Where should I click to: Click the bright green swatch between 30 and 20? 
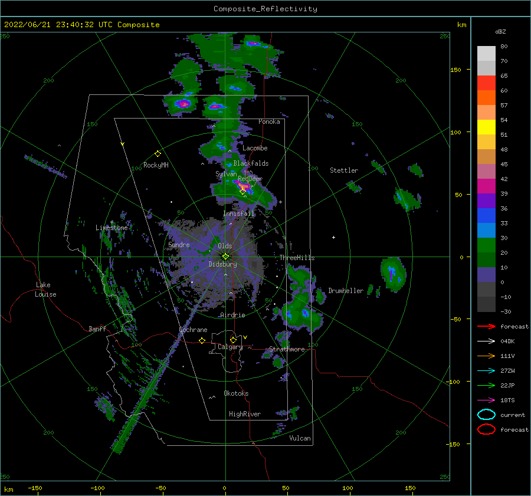[486, 245]
